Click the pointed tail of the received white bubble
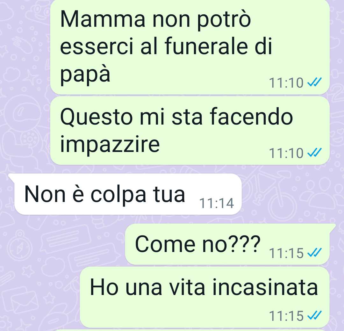 point(11,177)
